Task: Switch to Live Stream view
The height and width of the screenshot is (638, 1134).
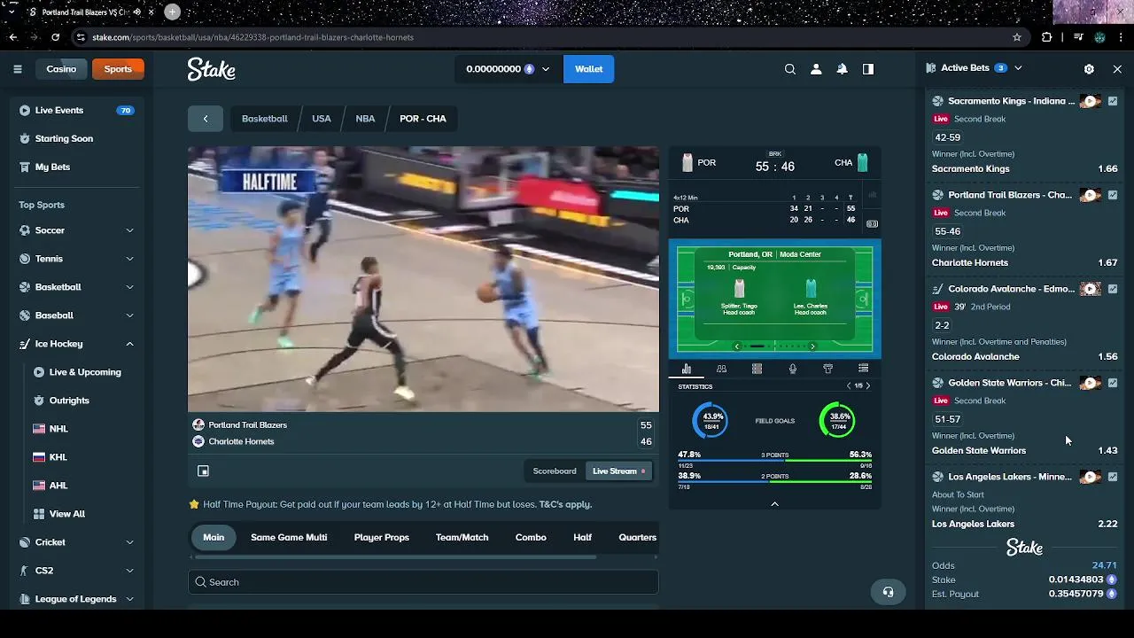Action: coord(619,471)
